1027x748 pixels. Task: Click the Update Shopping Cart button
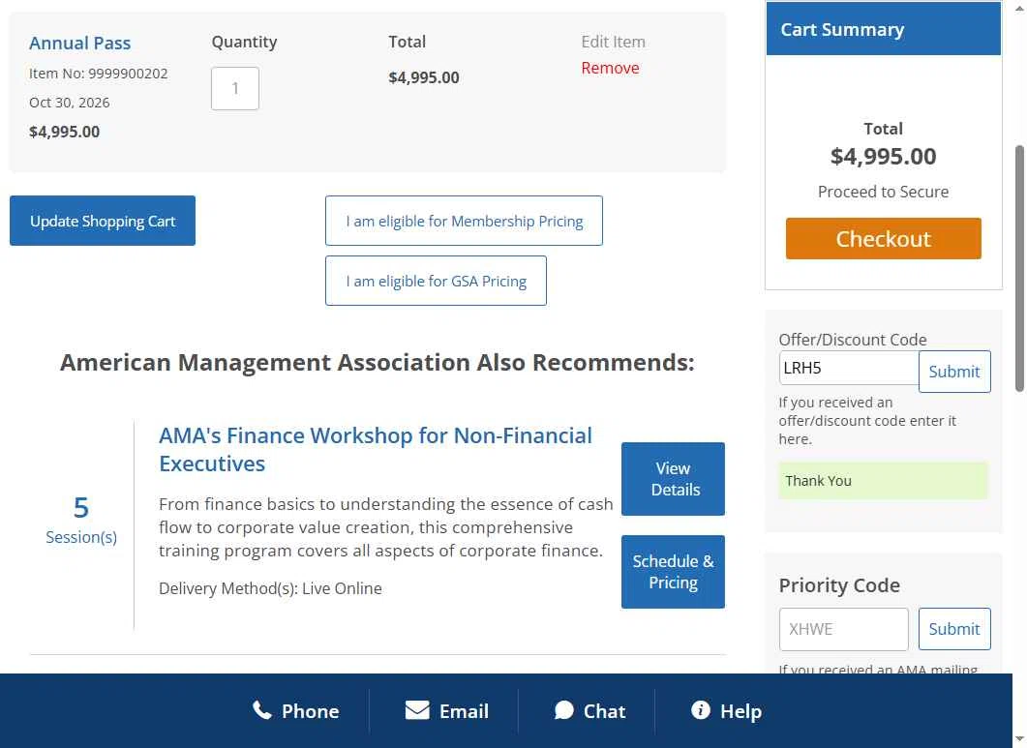(103, 221)
